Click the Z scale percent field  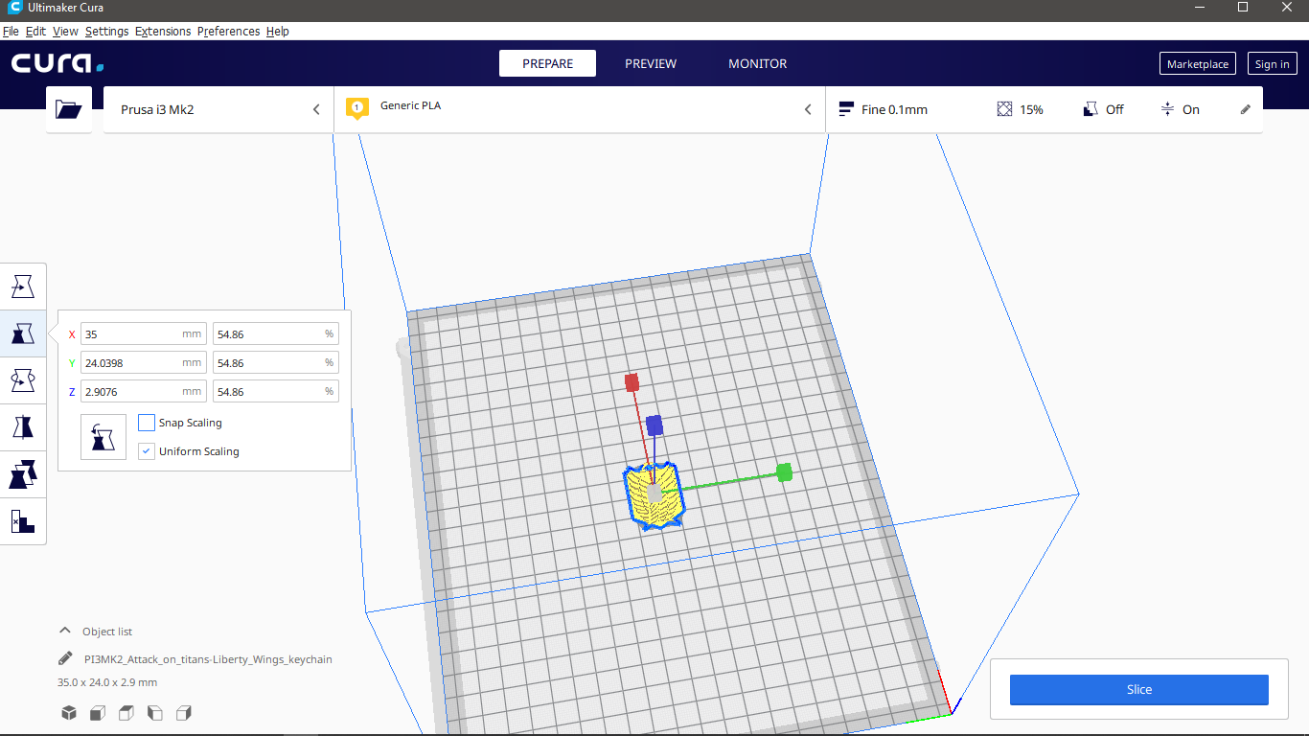pos(276,392)
